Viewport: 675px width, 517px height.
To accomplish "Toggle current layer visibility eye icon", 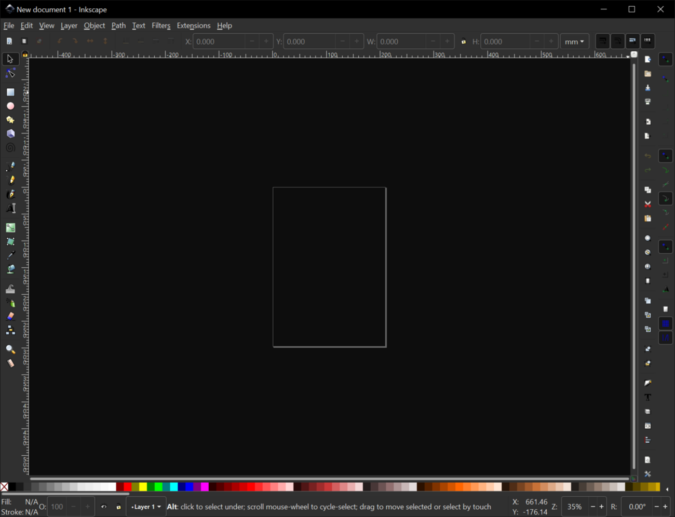I will point(104,507).
